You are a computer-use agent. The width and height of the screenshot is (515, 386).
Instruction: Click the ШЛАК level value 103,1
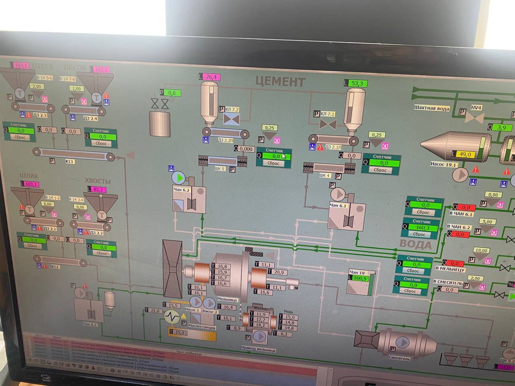point(31,185)
